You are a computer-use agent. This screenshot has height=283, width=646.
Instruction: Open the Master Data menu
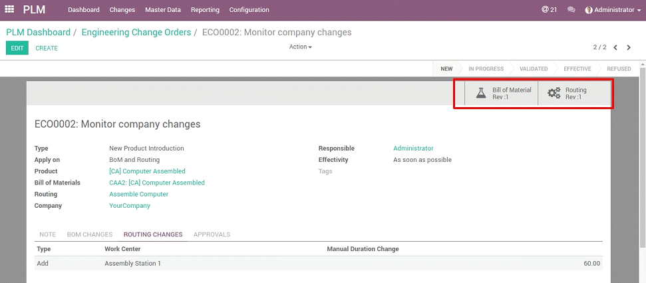coord(162,10)
